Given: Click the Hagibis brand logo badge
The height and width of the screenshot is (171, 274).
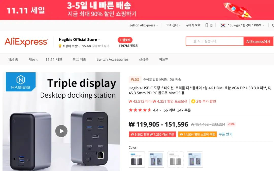Looking at the screenshot, I should pos(21,82).
